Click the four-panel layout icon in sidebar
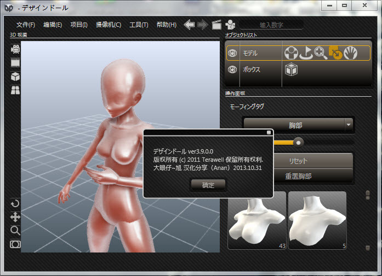The height and width of the screenshot is (276, 382). tap(15, 90)
